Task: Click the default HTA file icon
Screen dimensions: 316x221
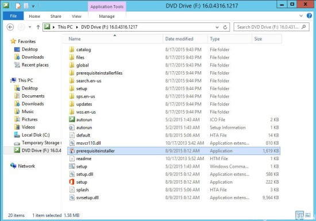Action: (72, 135)
